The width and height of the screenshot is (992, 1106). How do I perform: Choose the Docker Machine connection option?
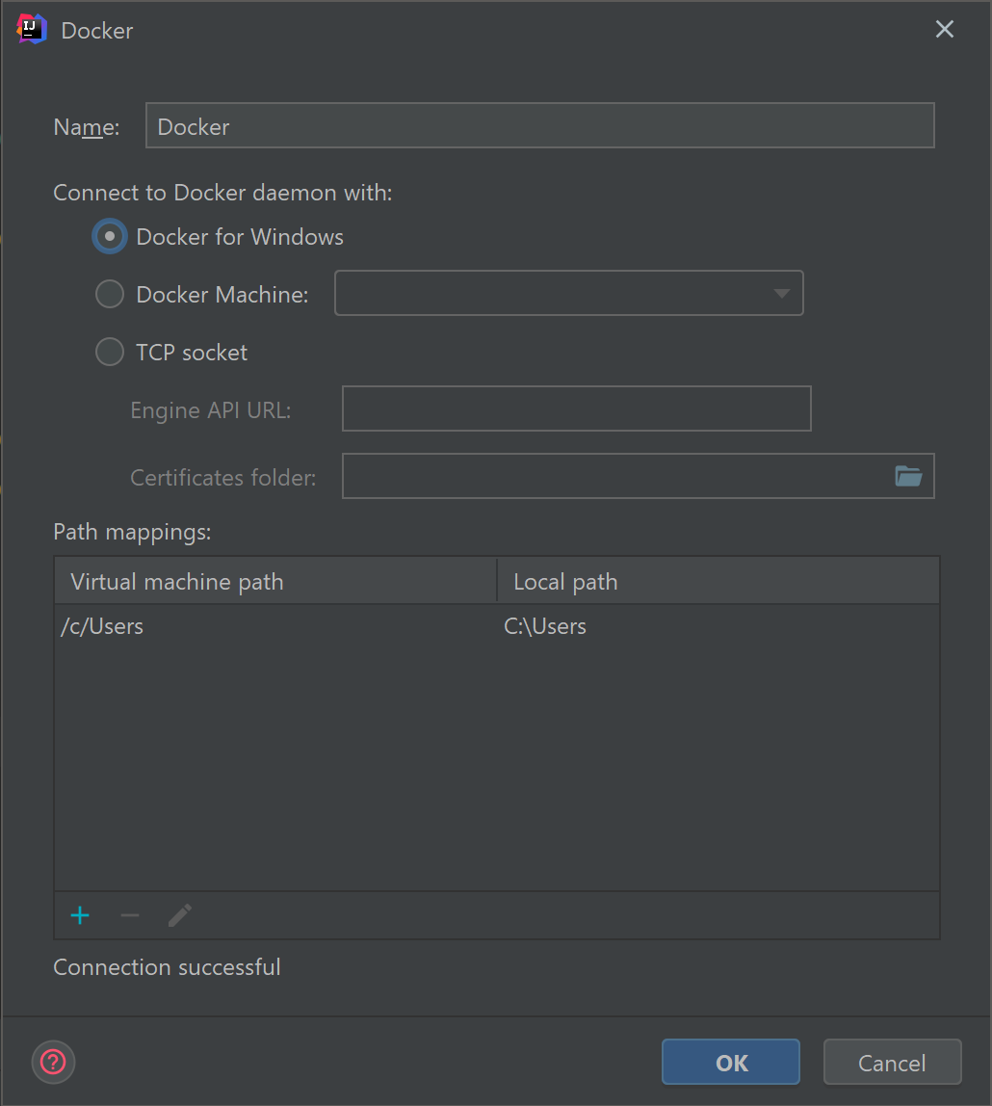click(x=110, y=294)
